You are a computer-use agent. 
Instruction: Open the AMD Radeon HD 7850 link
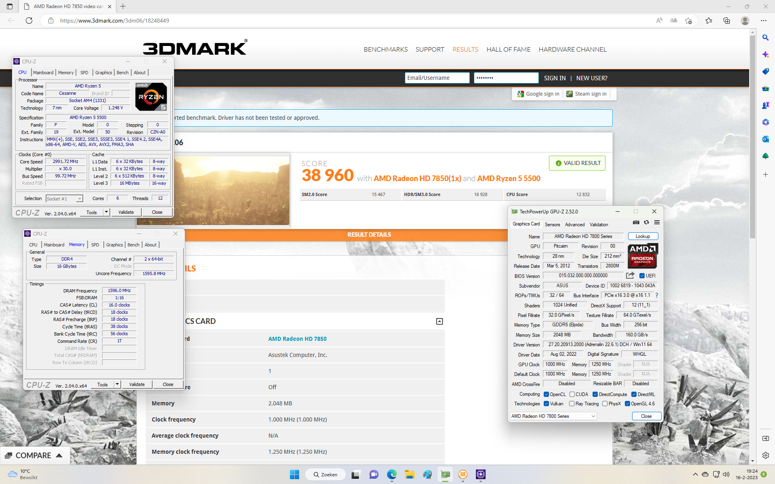point(297,339)
